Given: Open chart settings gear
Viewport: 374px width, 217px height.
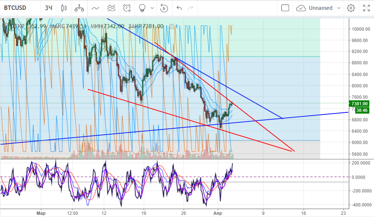Looking at the screenshot, I should [351, 8].
